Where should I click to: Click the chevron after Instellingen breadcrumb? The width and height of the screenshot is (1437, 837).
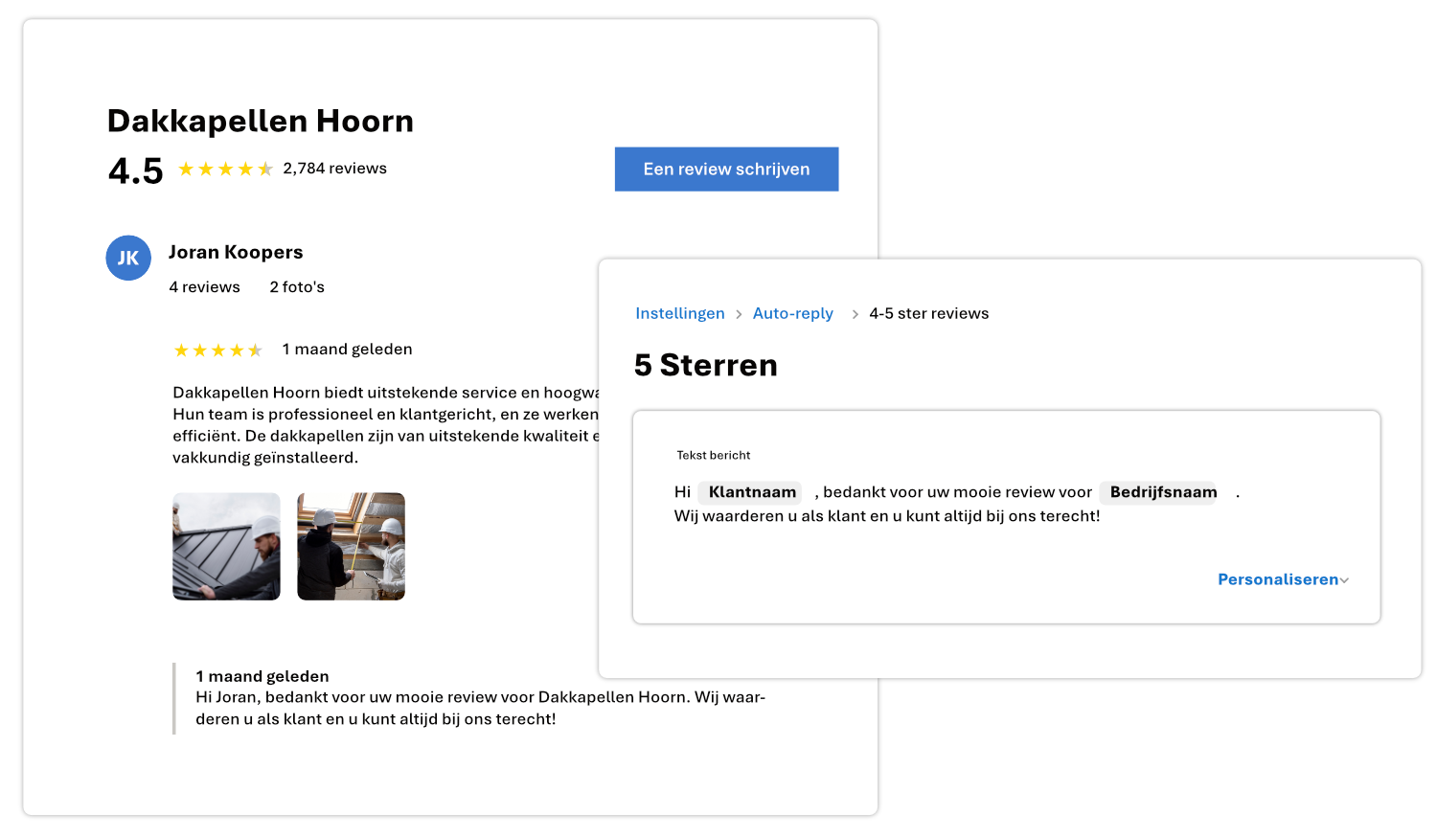[x=739, y=314]
